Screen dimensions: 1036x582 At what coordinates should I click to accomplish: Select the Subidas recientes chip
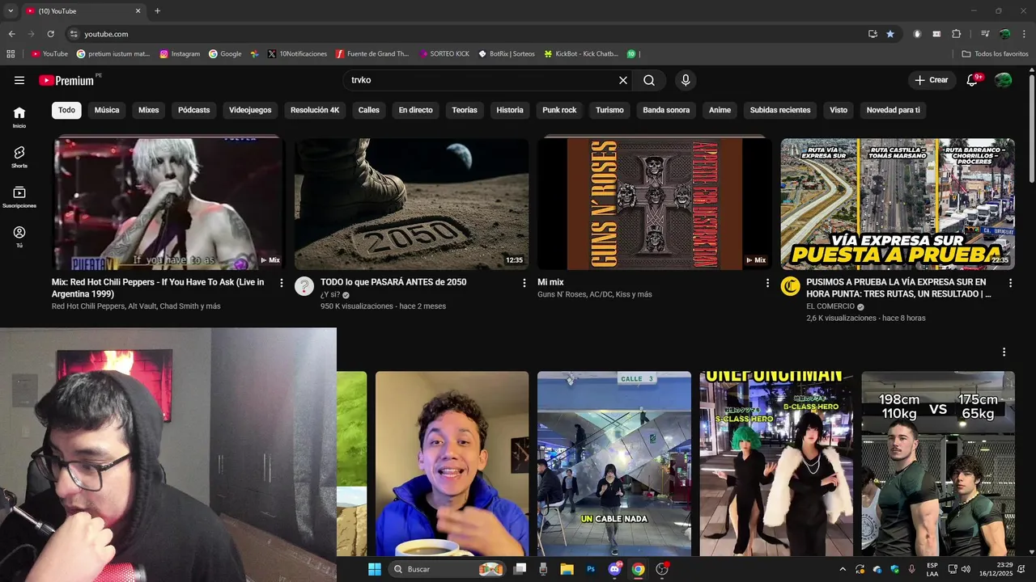(x=780, y=110)
